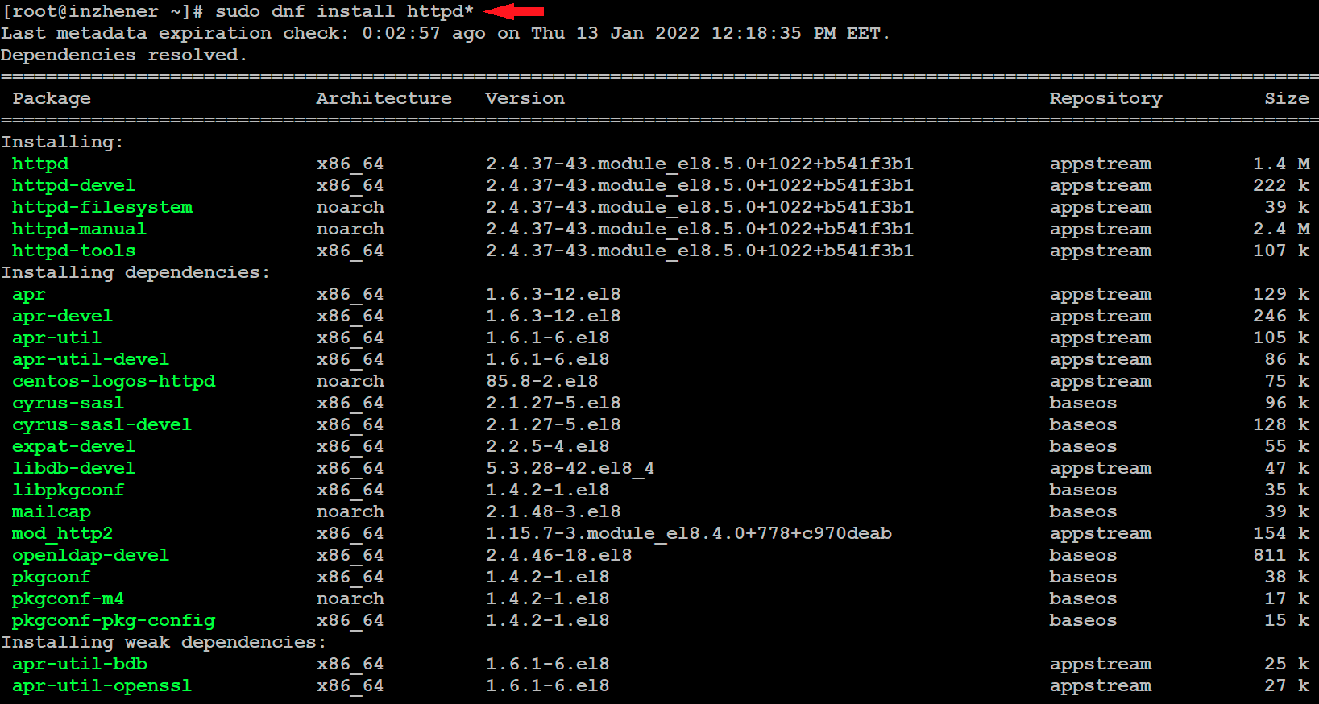Click the 'pkgconf' package name
Image resolution: width=1319 pixels, height=704 pixels.
[x=51, y=577]
